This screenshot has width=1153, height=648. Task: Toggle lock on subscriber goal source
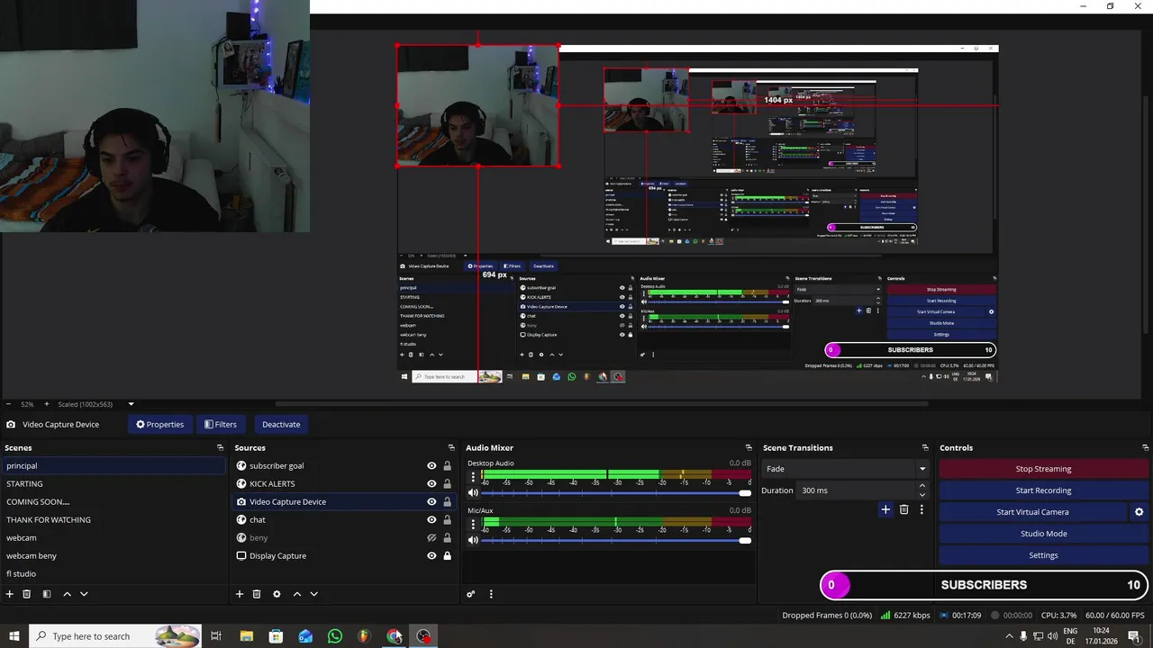pos(447,465)
